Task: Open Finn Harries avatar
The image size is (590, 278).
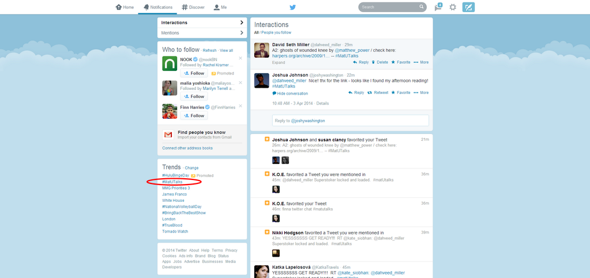Action: (x=170, y=111)
